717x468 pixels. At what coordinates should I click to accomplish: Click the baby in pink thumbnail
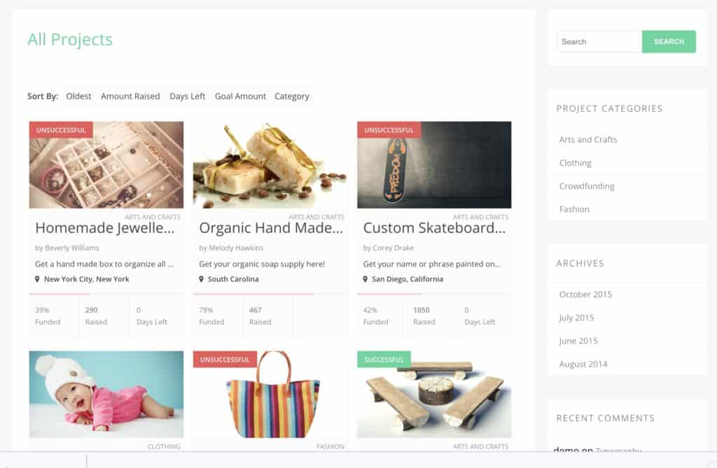tap(106, 395)
